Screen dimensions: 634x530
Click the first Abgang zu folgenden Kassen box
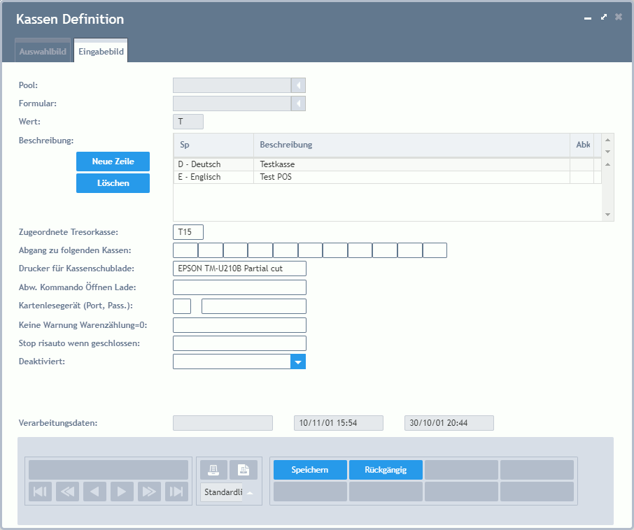point(185,250)
